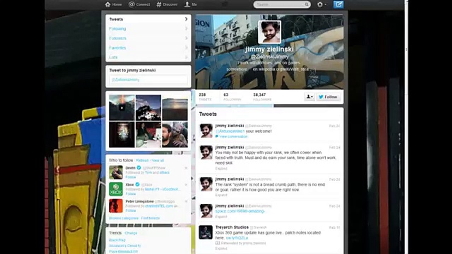Viewport: 452px width, 254px height.
Task: Click the verified badge next to Dewitt
Action: pos(139,168)
